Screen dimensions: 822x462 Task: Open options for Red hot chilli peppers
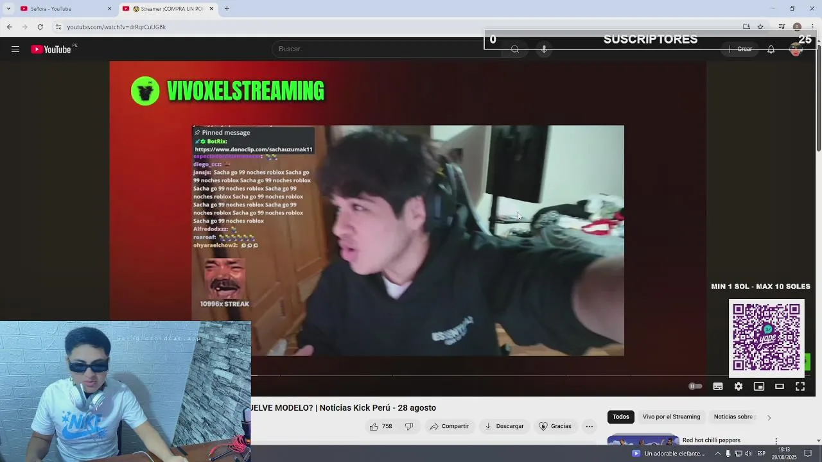[776, 441]
